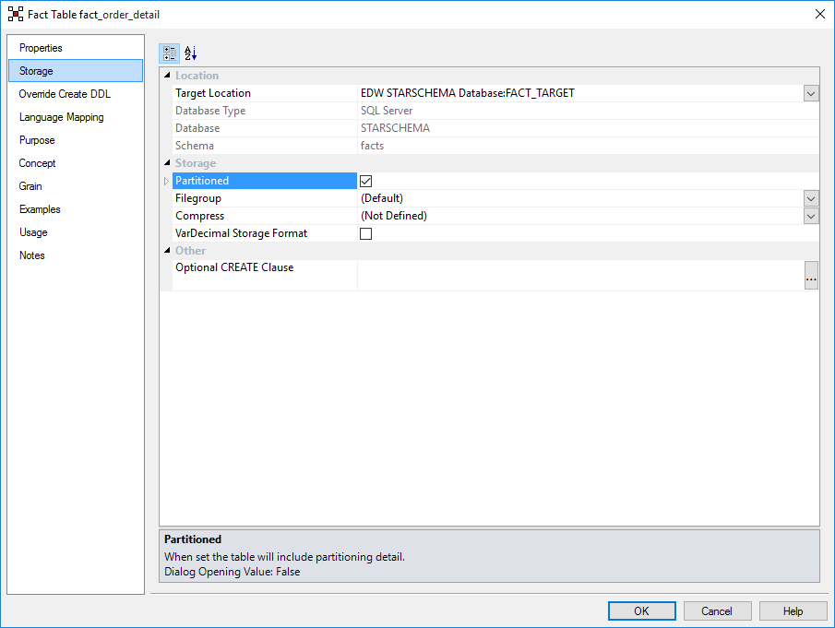Open the Compress dropdown arrow
Screen dimensions: 835x628
point(810,217)
